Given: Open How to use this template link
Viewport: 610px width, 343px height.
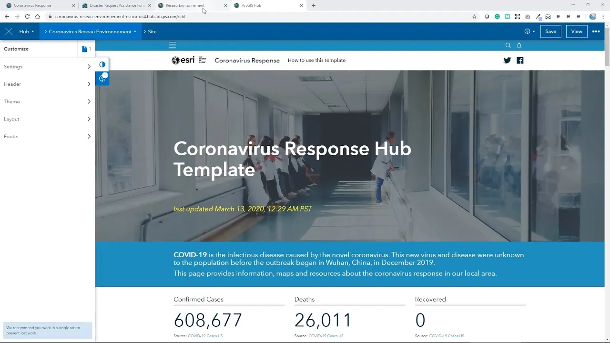Looking at the screenshot, I should pos(316,61).
